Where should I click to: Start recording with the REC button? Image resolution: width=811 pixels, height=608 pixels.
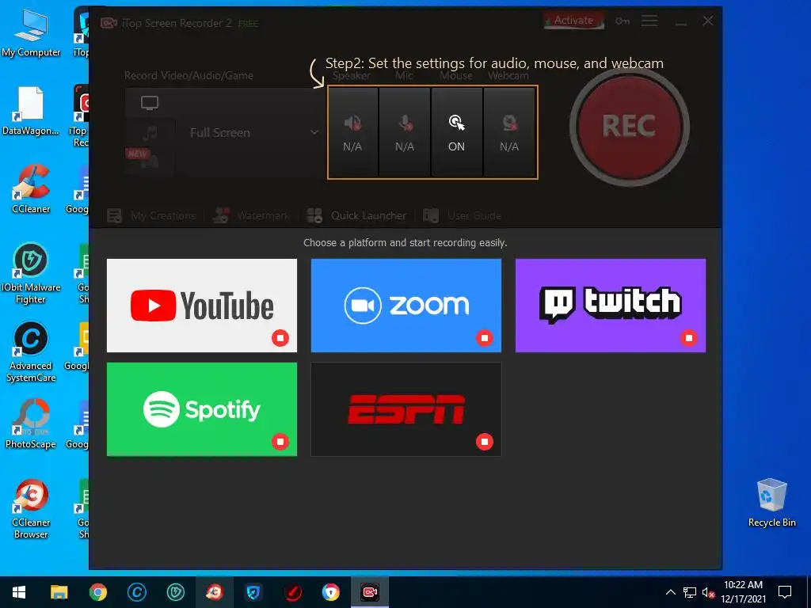click(x=629, y=126)
